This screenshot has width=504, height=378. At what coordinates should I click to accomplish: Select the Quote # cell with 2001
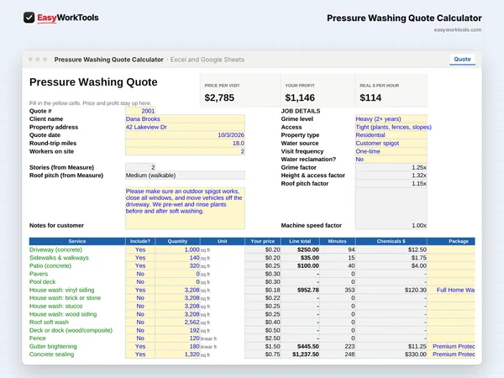coord(140,111)
